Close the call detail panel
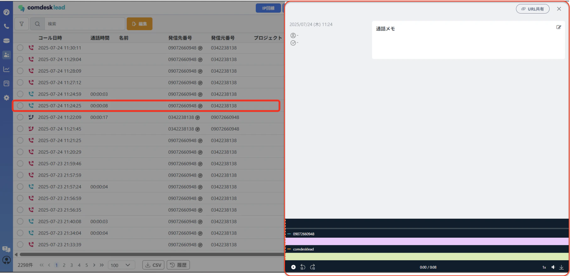Screen dimensions: 570x276 pos(559,9)
